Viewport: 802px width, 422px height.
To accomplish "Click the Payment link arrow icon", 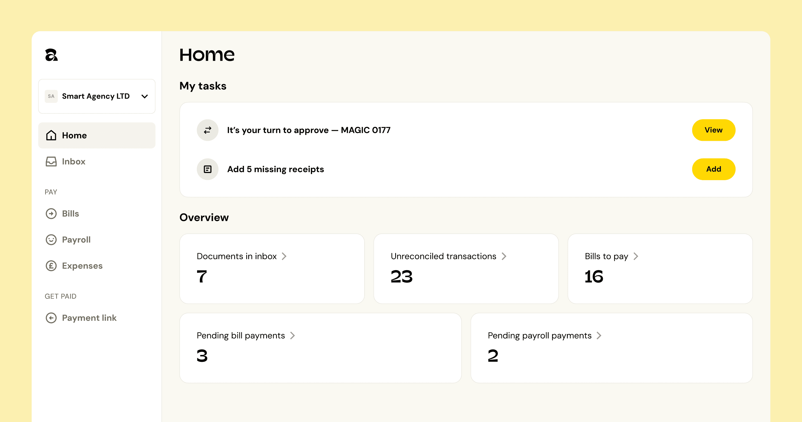I will pos(51,318).
